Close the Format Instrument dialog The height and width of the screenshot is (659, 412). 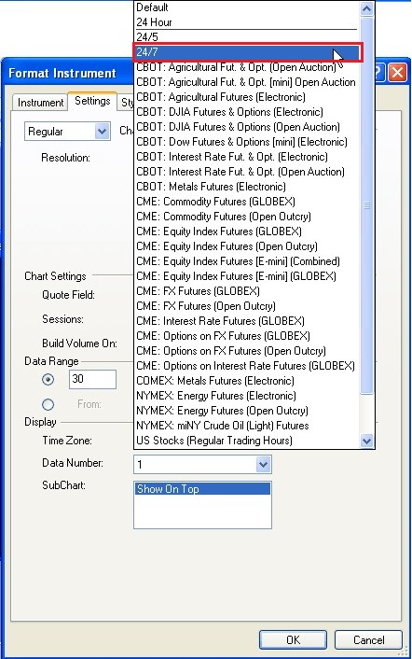[x=397, y=73]
